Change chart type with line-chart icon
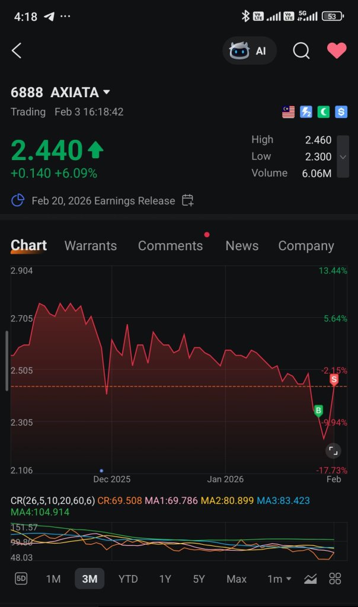This screenshot has width=358, height=607. [x=311, y=579]
